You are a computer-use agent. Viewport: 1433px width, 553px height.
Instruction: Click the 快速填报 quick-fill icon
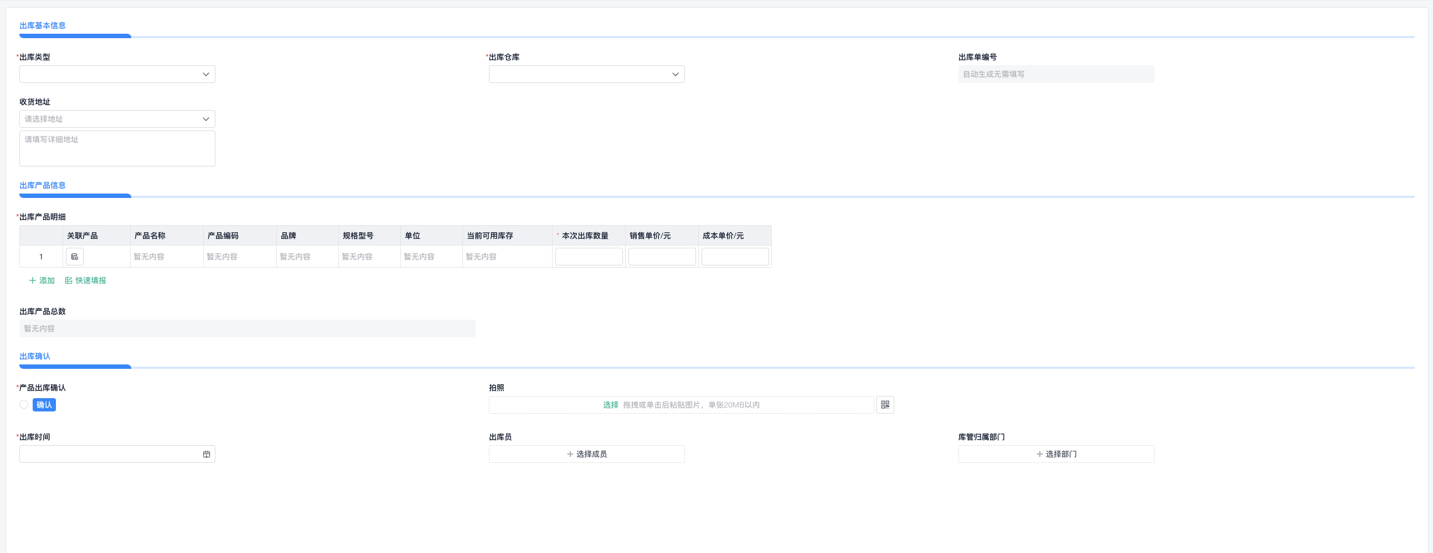click(69, 280)
